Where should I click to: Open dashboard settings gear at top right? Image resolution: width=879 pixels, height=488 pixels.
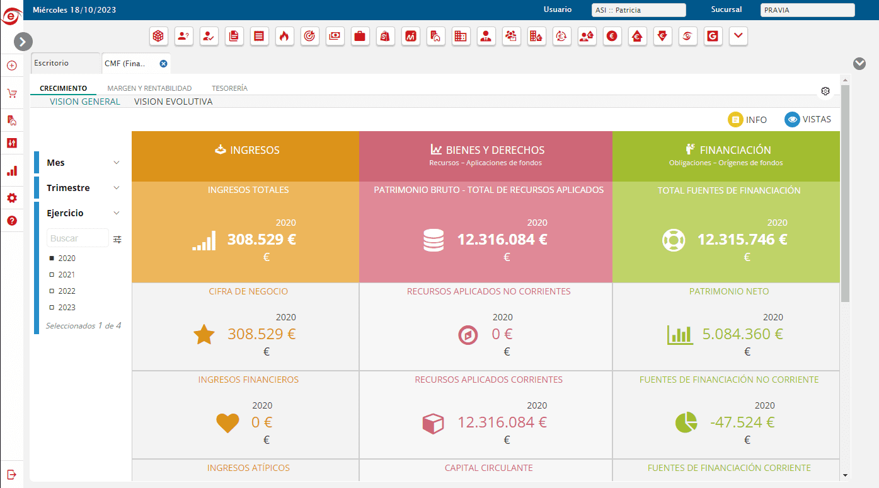(x=825, y=91)
